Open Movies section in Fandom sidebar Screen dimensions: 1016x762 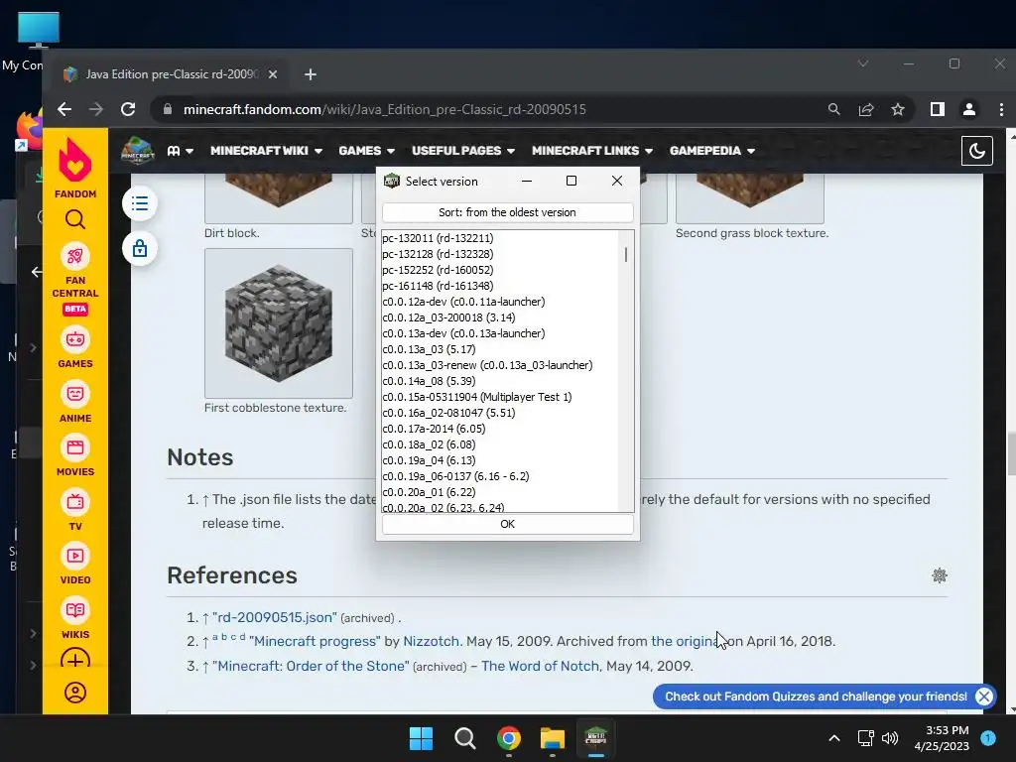tap(75, 456)
